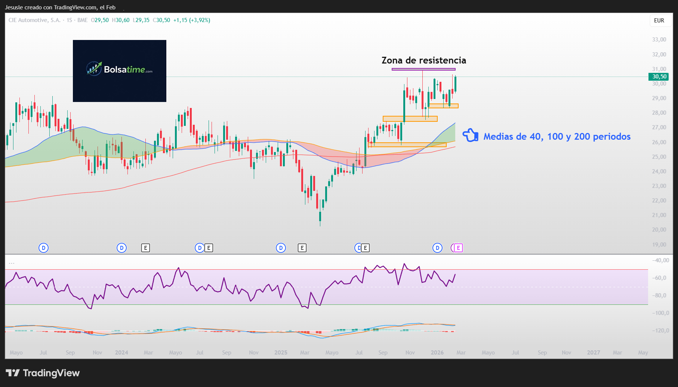The image size is (678, 387).
Task: Open the dividend marker labeled D near 2024
Action: click(x=121, y=247)
